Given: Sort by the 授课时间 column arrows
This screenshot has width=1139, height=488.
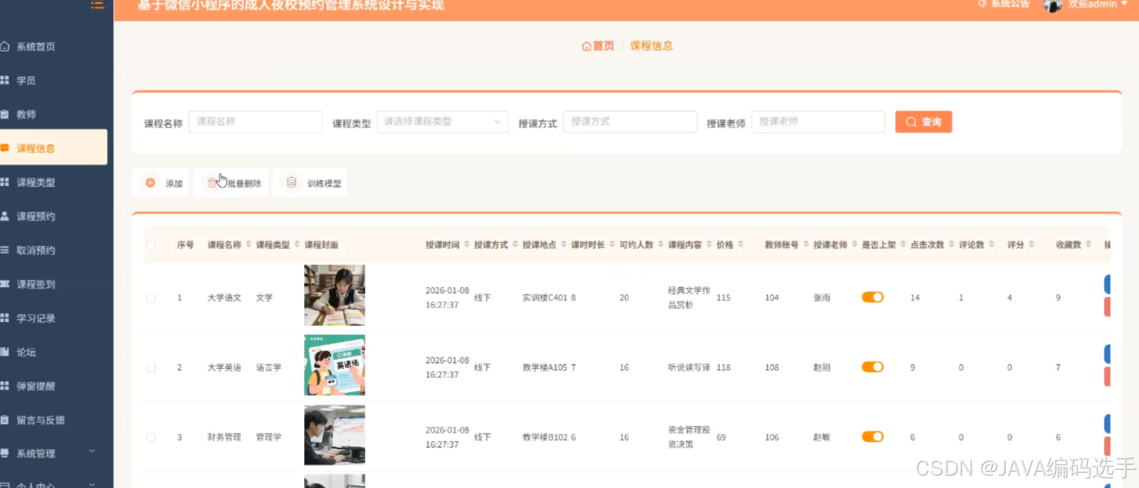Looking at the screenshot, I should click(467, 245).
